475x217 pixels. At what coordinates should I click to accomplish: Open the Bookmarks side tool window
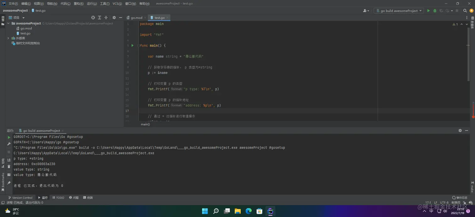click(3, 182)
